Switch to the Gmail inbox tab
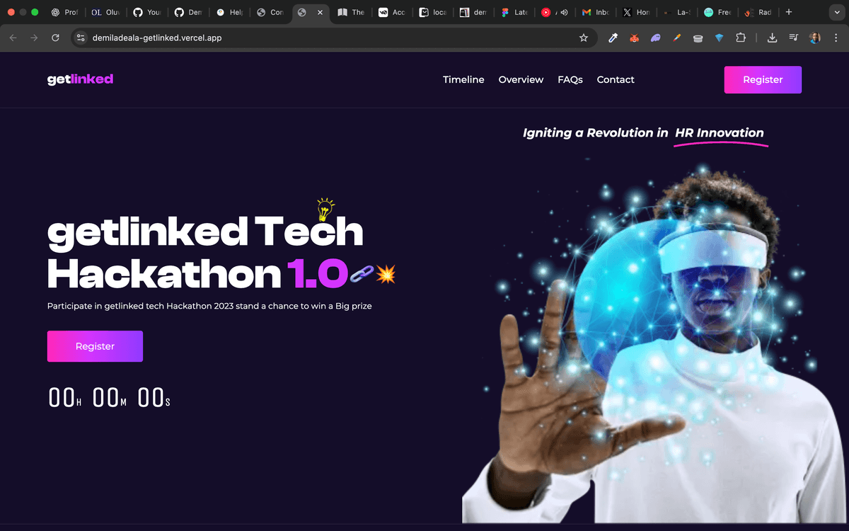This screenshot has width=849, height=531. point(596,12)
